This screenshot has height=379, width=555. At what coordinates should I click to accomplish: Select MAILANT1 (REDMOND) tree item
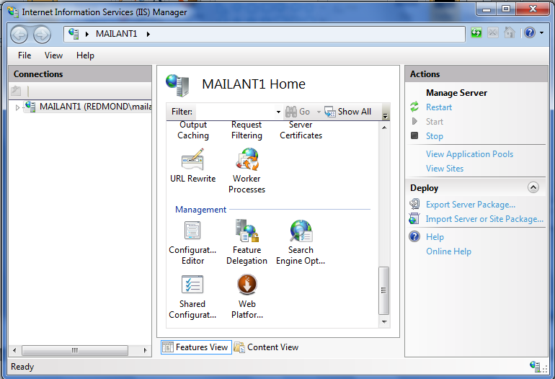pyautogui.click(x=88, y=107)
